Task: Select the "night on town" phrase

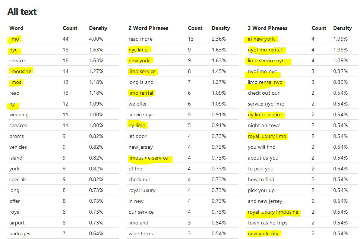Action: (264, 125)
